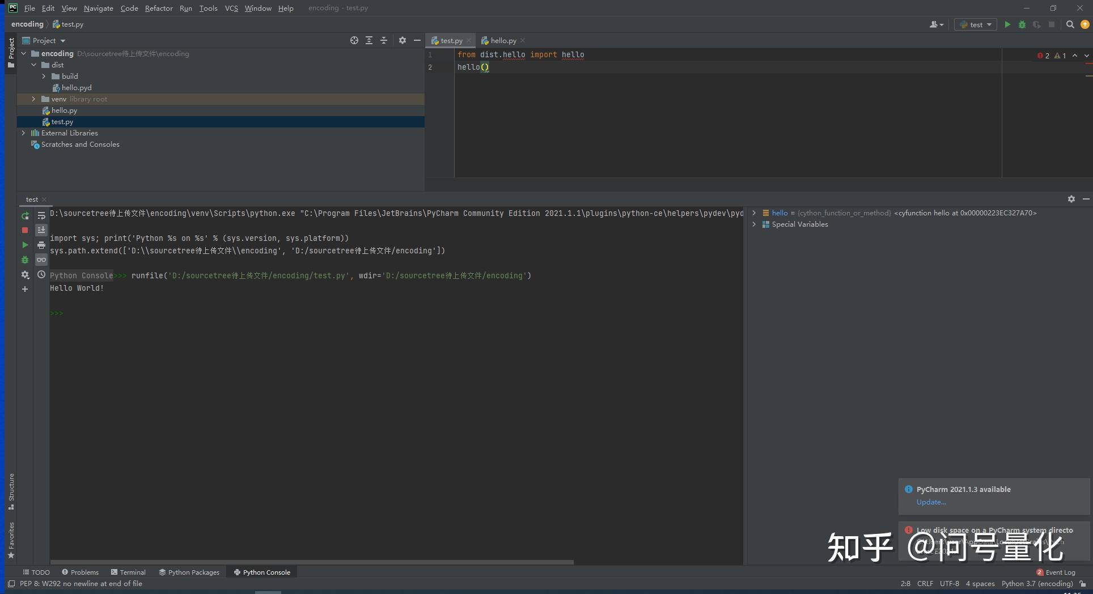Viewport: 1093px width, 594px height.
Task: Print console output using printer icon
Action: tap(41, 245)
